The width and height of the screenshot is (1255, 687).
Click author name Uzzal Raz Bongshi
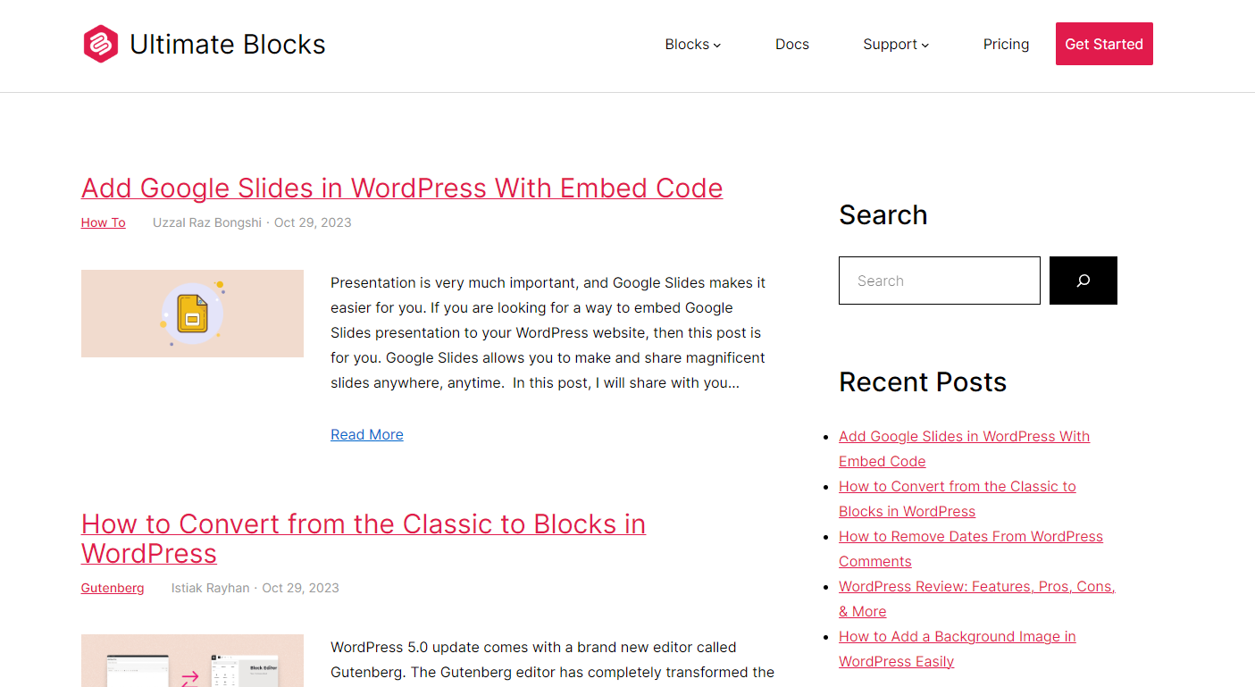(x=206, y=222)
